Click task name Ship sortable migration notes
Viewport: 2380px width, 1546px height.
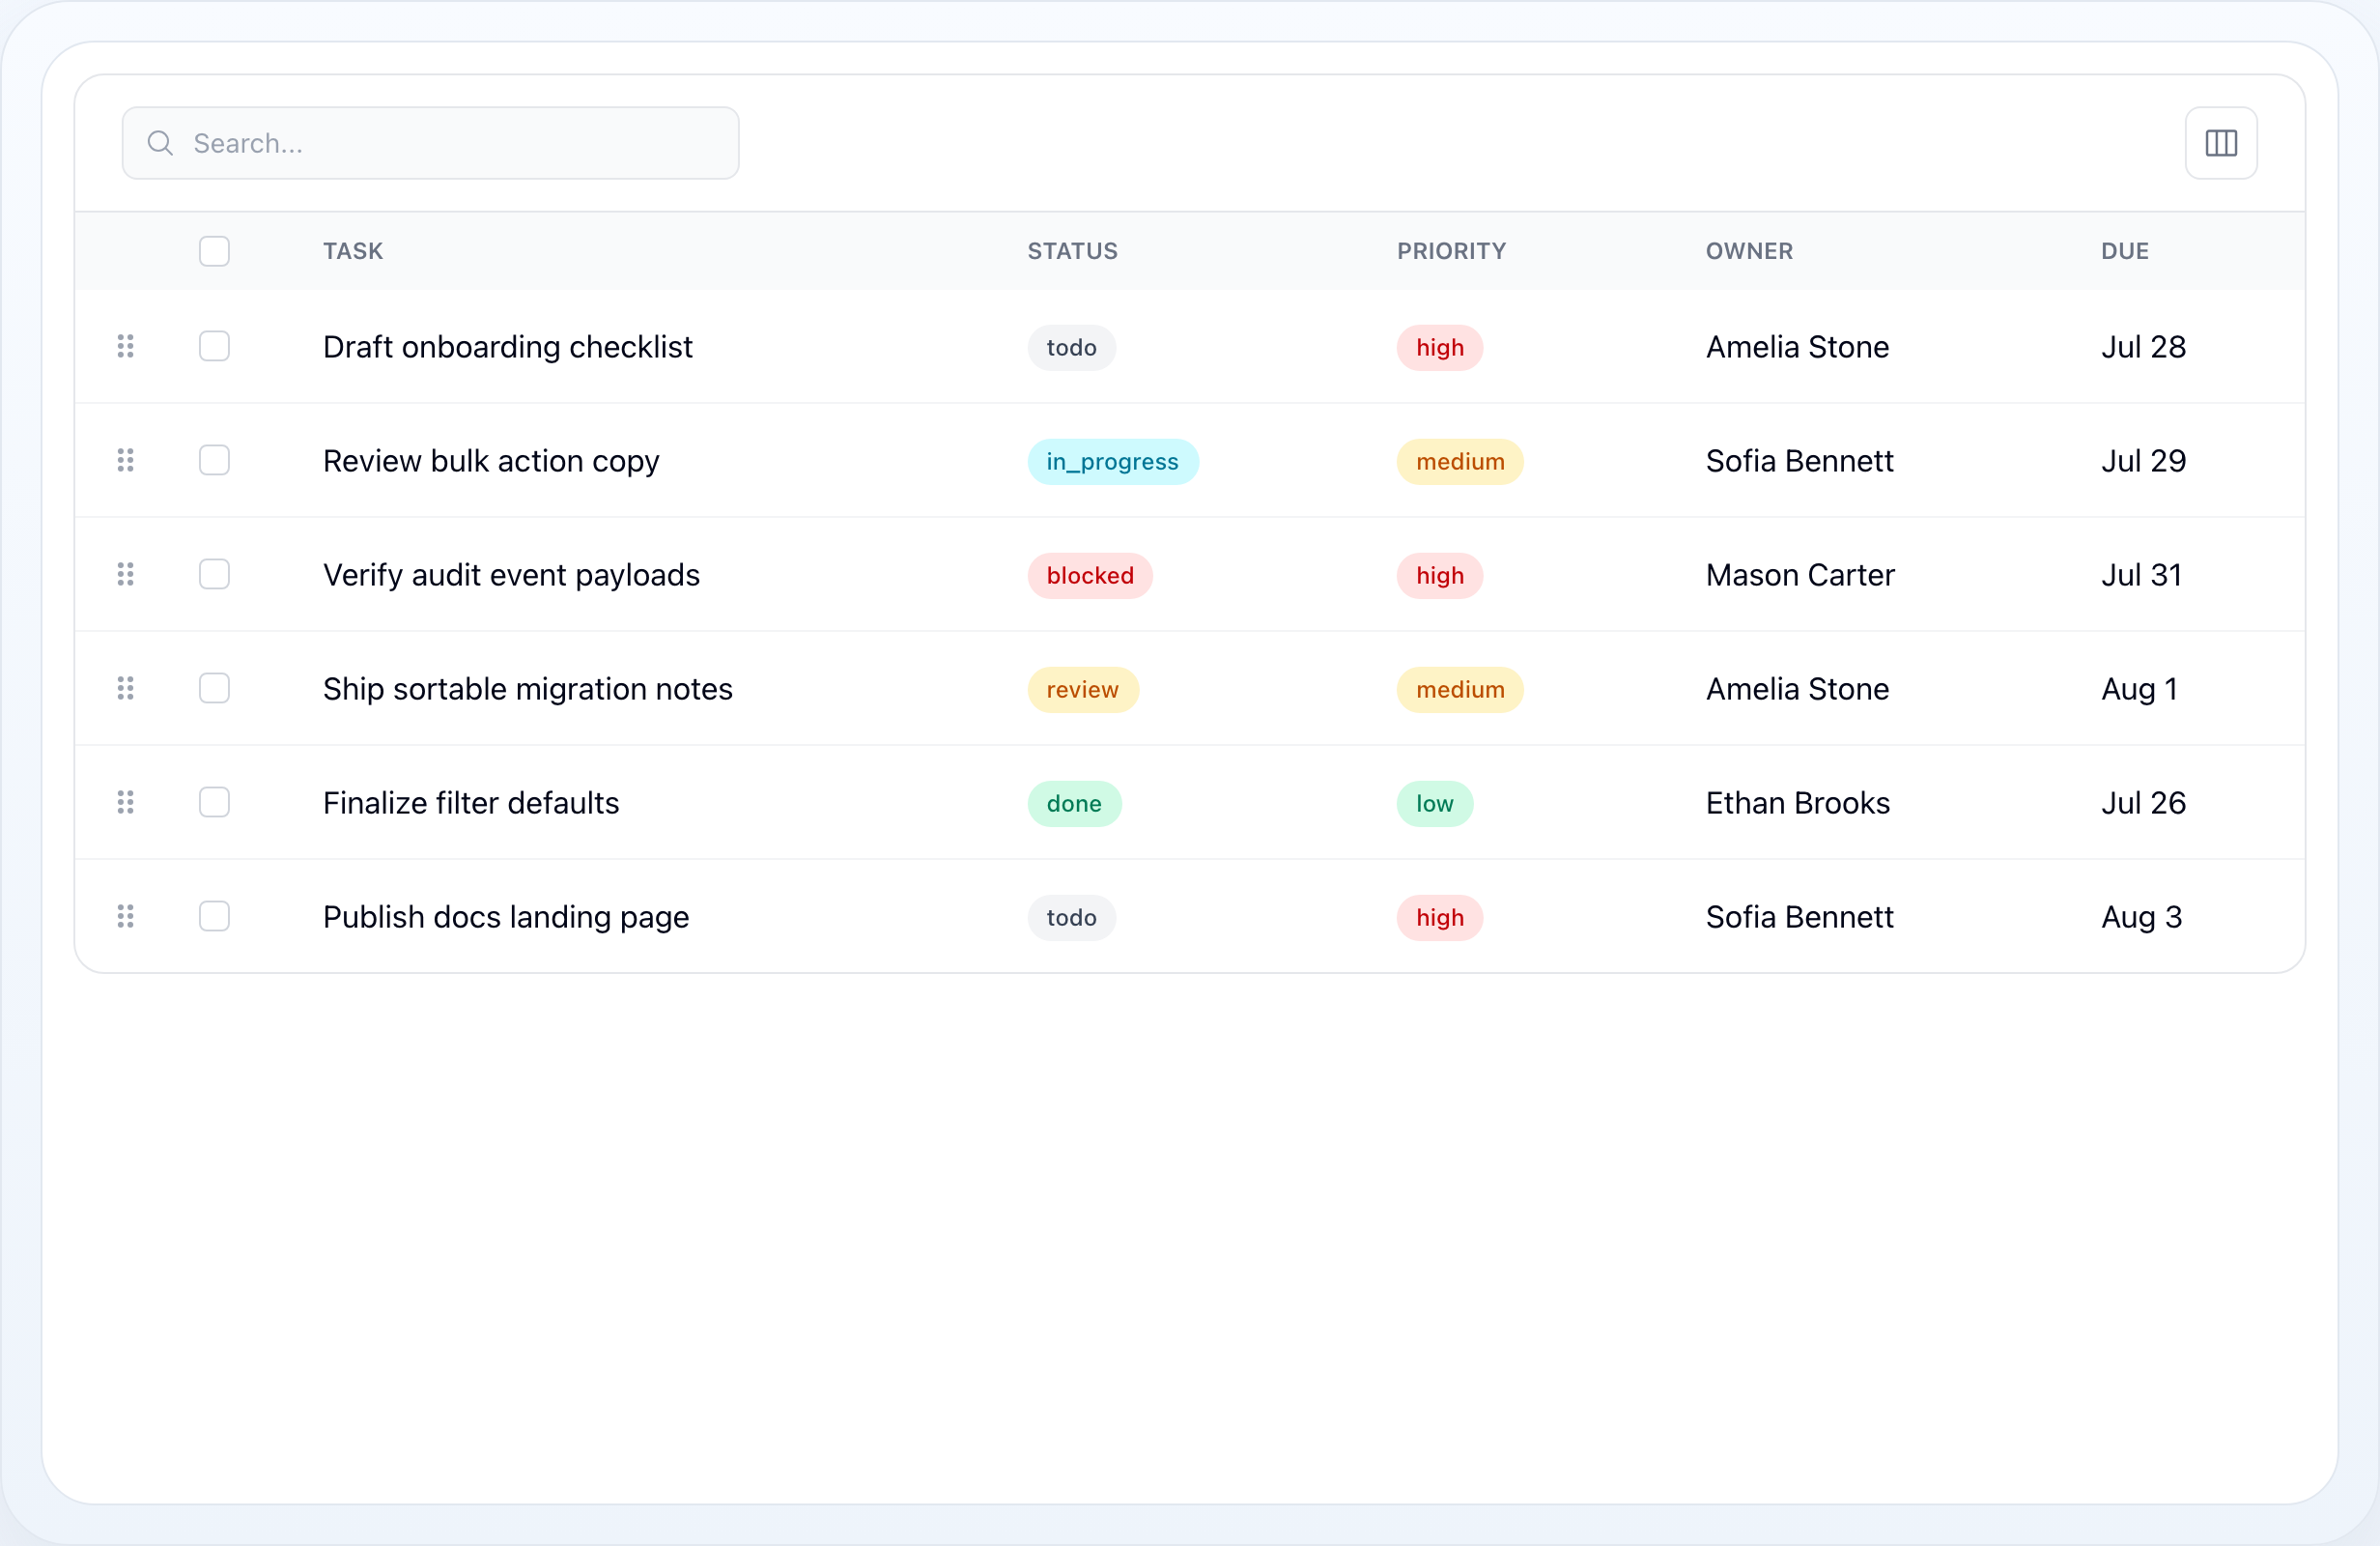click(x=527, y=688)
